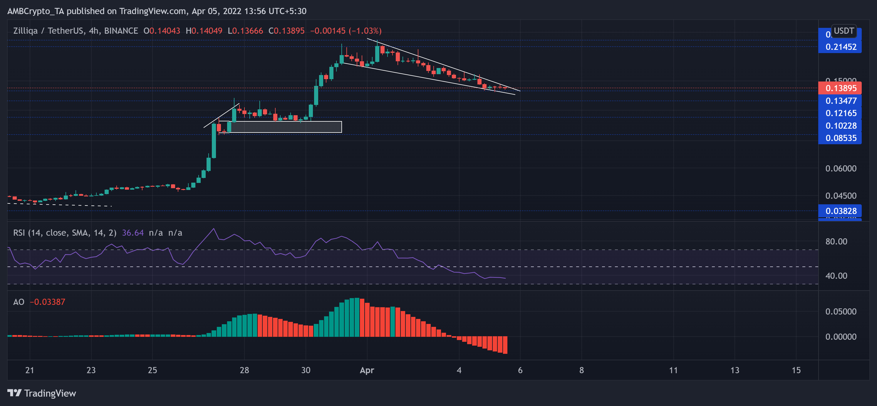This screenshot has width=877, height=406.
Task: Click the TradingView logo
Action: tap(41, 393)
